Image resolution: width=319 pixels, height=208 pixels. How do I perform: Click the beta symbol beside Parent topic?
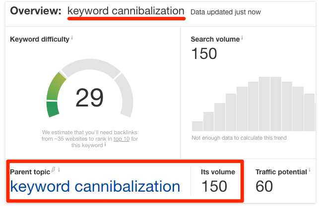[x=53, y=170]
